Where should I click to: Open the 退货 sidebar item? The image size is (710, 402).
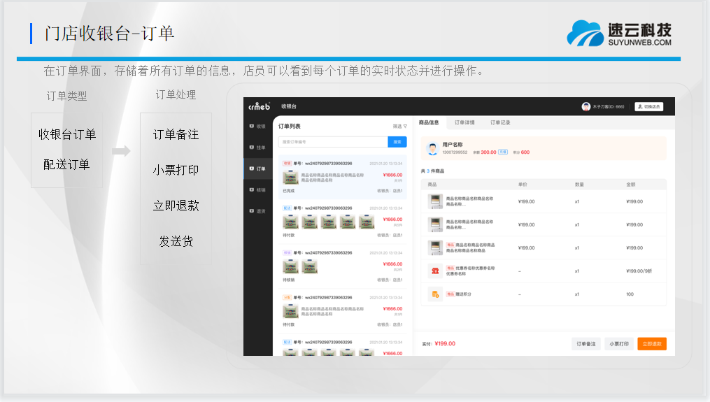pos(257,210)
